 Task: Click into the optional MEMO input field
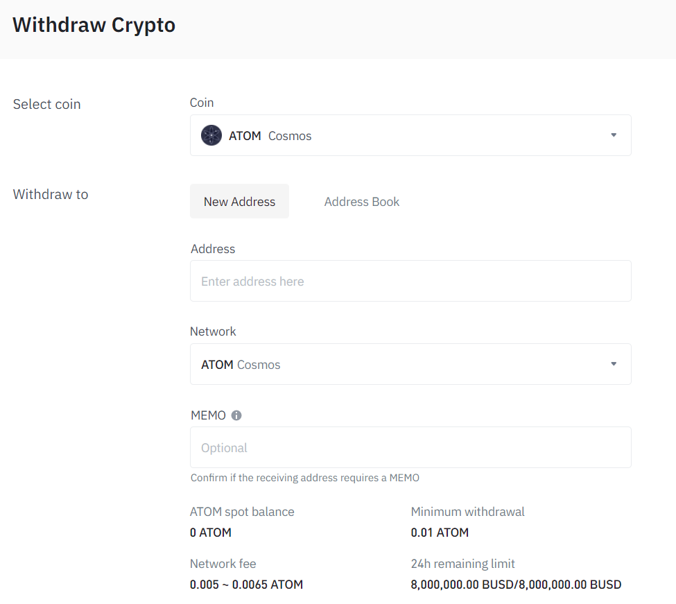click(410, 448)
